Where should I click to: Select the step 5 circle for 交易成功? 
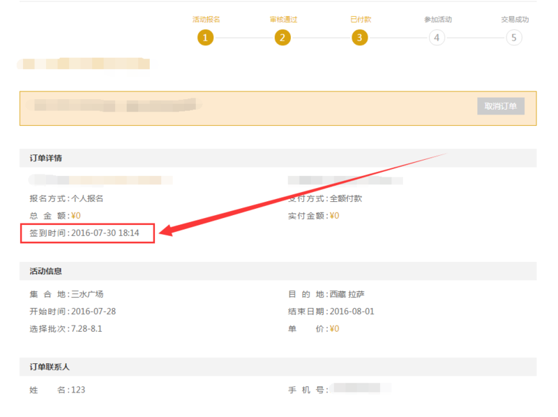point(514,38)
